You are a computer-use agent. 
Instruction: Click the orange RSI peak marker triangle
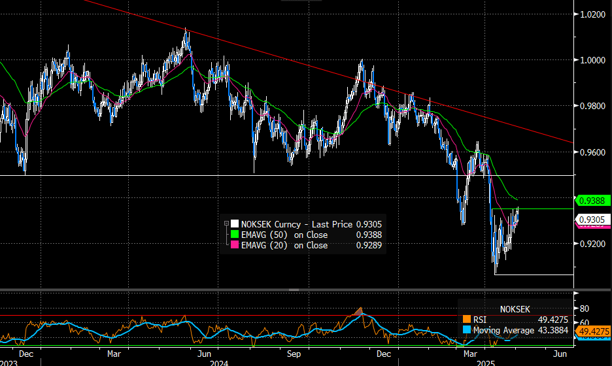point(358,309)
